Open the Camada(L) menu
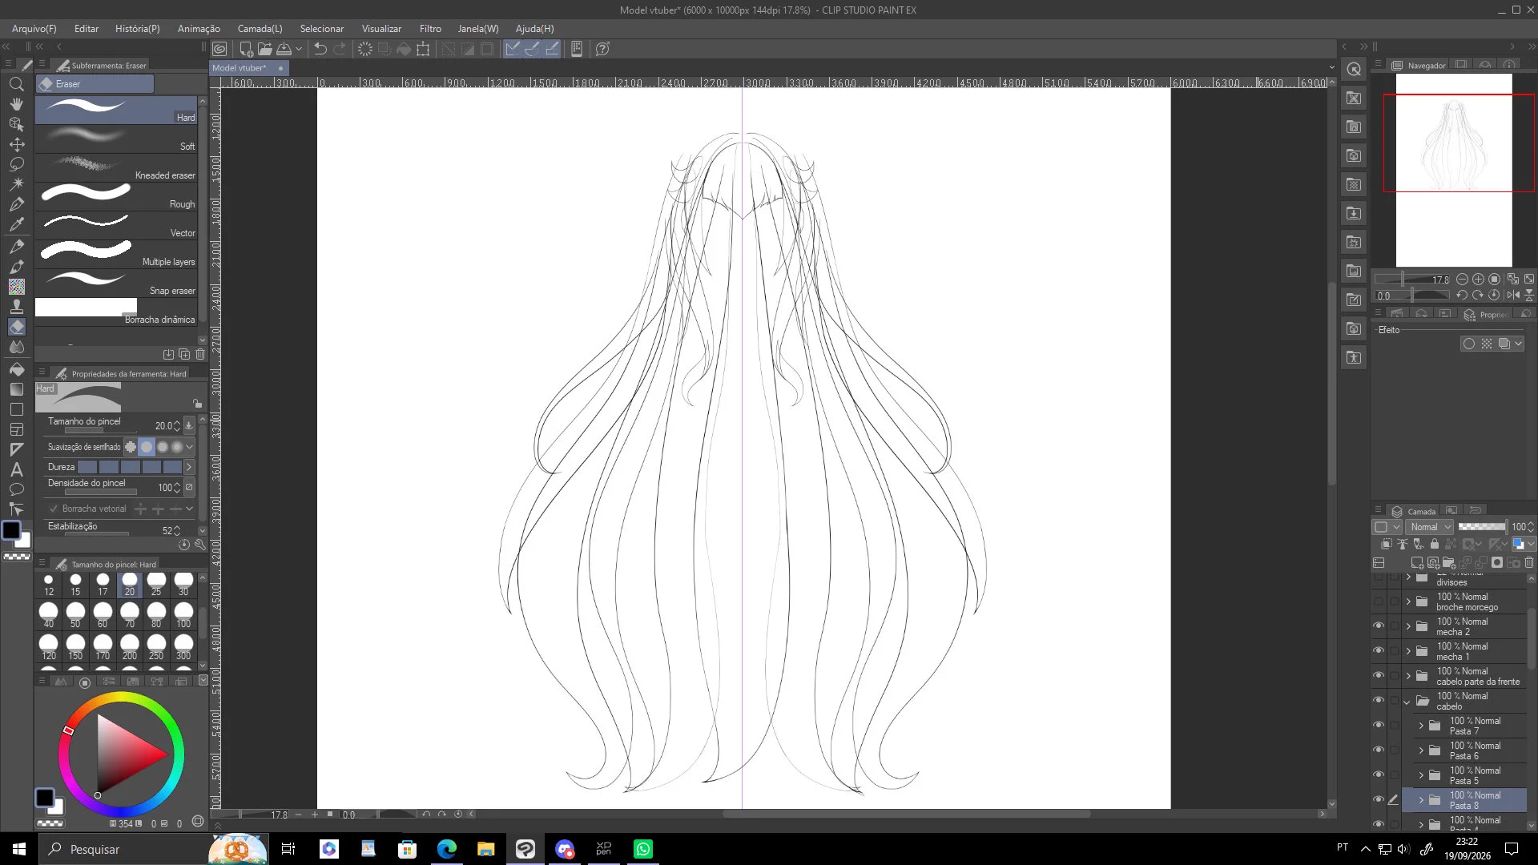Viewport: 1538px width, 865px height. (260, 29)
